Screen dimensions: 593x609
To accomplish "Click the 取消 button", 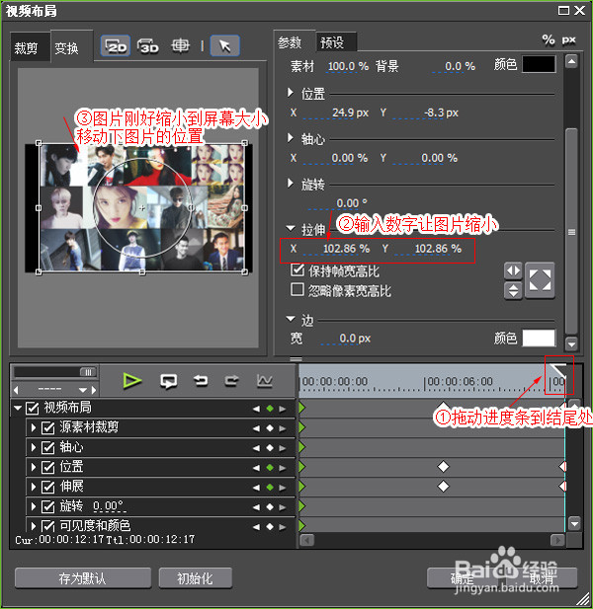I will [x=541, y=578].
